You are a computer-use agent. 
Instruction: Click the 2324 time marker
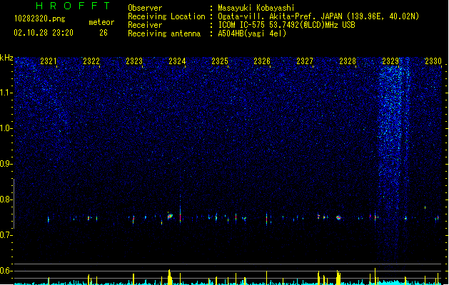coord(177,61)
